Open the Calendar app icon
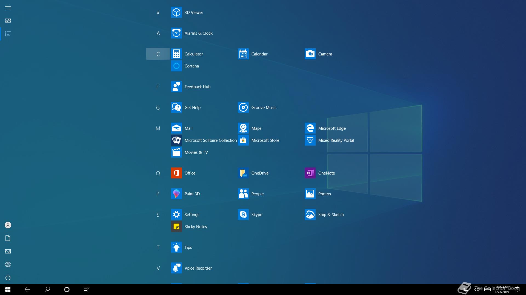 (243, 54)
